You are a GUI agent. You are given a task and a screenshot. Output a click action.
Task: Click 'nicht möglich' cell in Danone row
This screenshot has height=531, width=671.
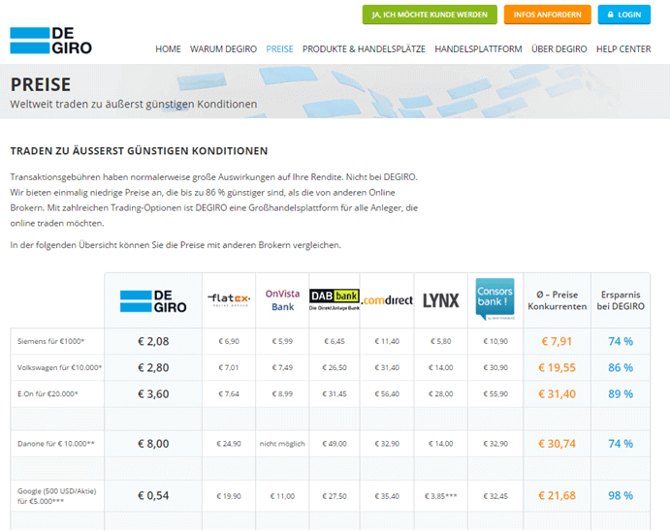(282, 444)
